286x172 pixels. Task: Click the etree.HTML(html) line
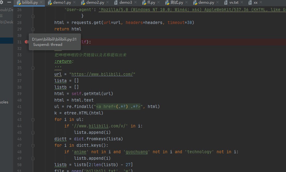point(79,113)
